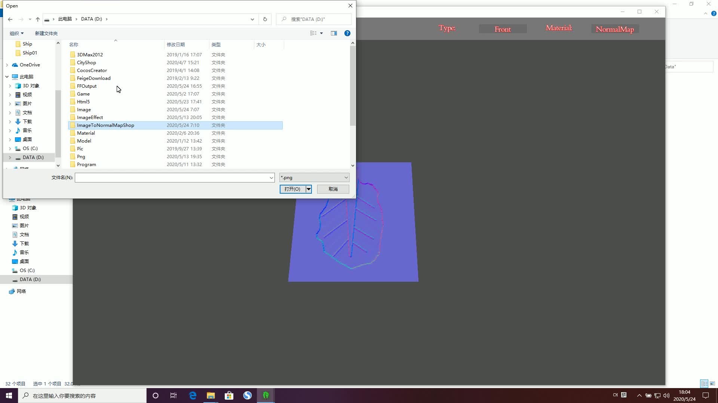The height and width of the screenshot is (403, 718).
Task: Click the 取消 button
Action: point(333,189)
